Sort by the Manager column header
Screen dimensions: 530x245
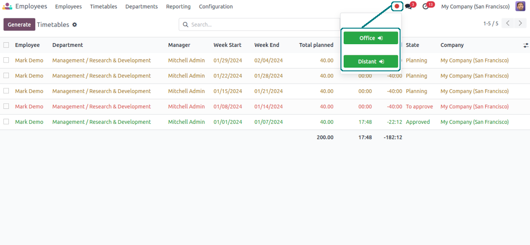tap(179, 45)
